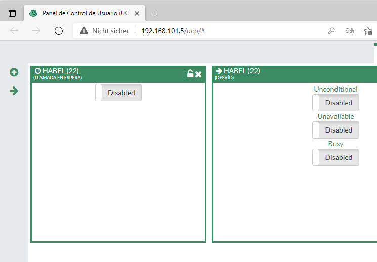Click the Unavailable label
Viewport: 377px width, 262px height.
tap(336, 116)
